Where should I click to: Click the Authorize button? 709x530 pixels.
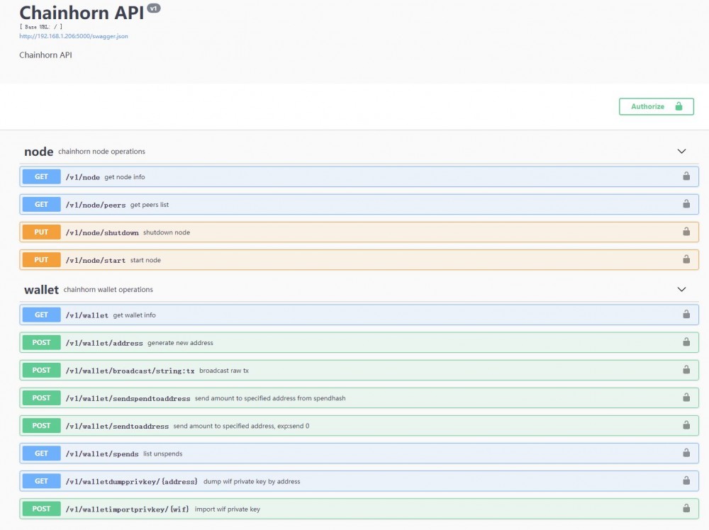click(x=656, y=106)
